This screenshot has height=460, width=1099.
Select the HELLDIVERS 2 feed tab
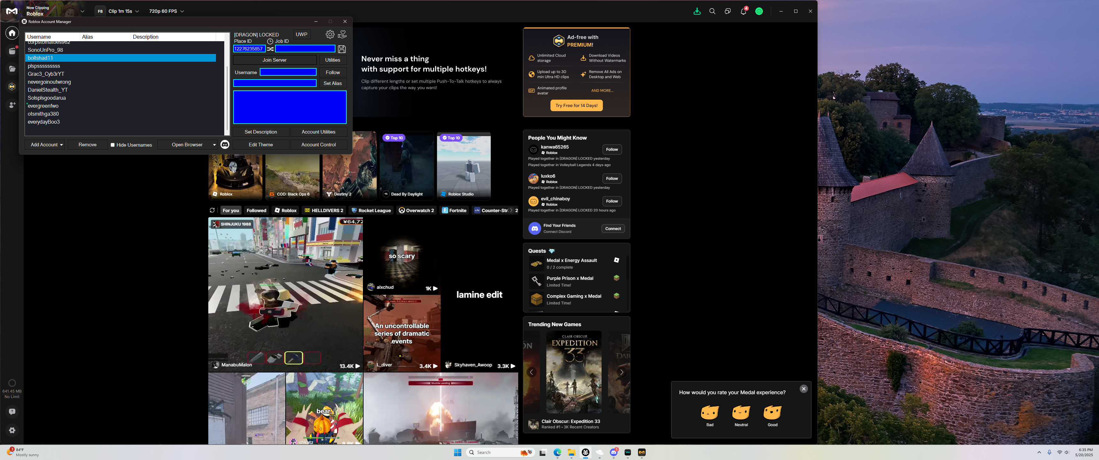[324, 211]
